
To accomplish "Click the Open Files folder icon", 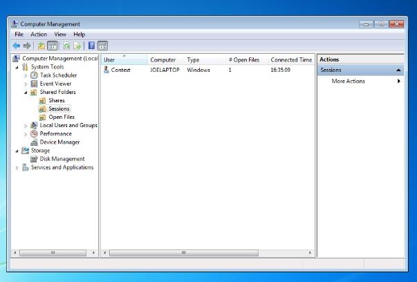I will (x=42, y=117).
